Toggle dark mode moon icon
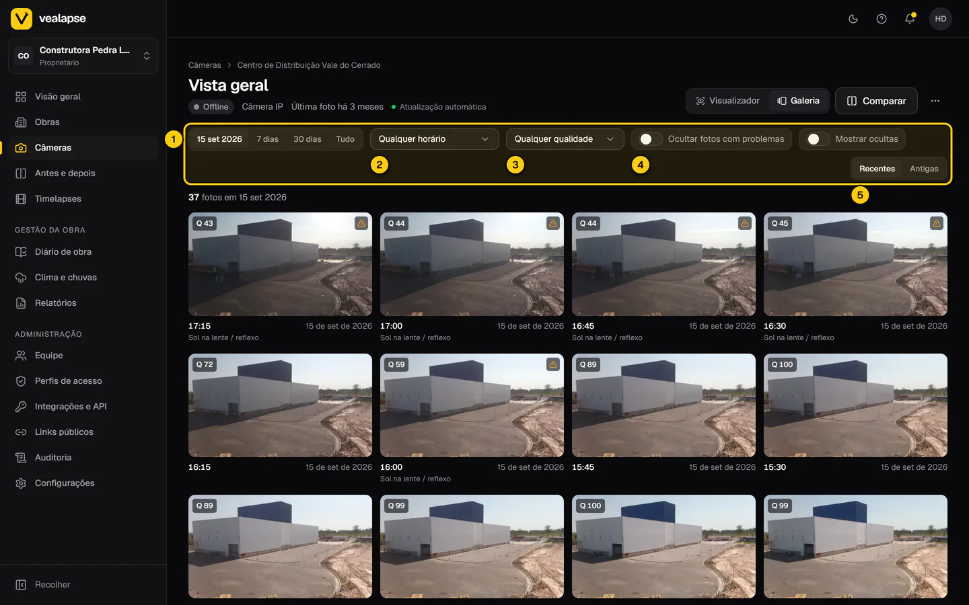 point(853,19)
